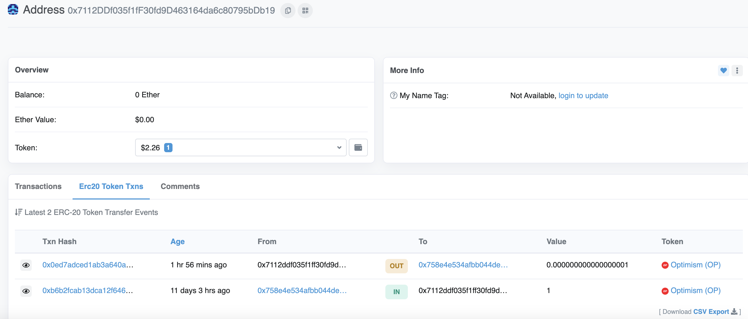Download the CSV Export
Image resolution: width=748 pixels, height=319 pixels.
(x=711, y=311)
